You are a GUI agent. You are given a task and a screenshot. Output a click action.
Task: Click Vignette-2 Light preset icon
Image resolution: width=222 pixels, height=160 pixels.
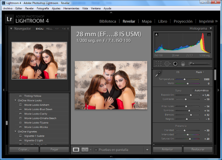[x=20, y=140]
